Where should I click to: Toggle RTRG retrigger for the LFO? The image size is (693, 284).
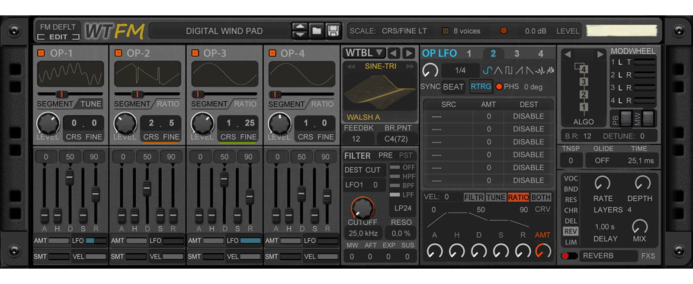(481, 86)
